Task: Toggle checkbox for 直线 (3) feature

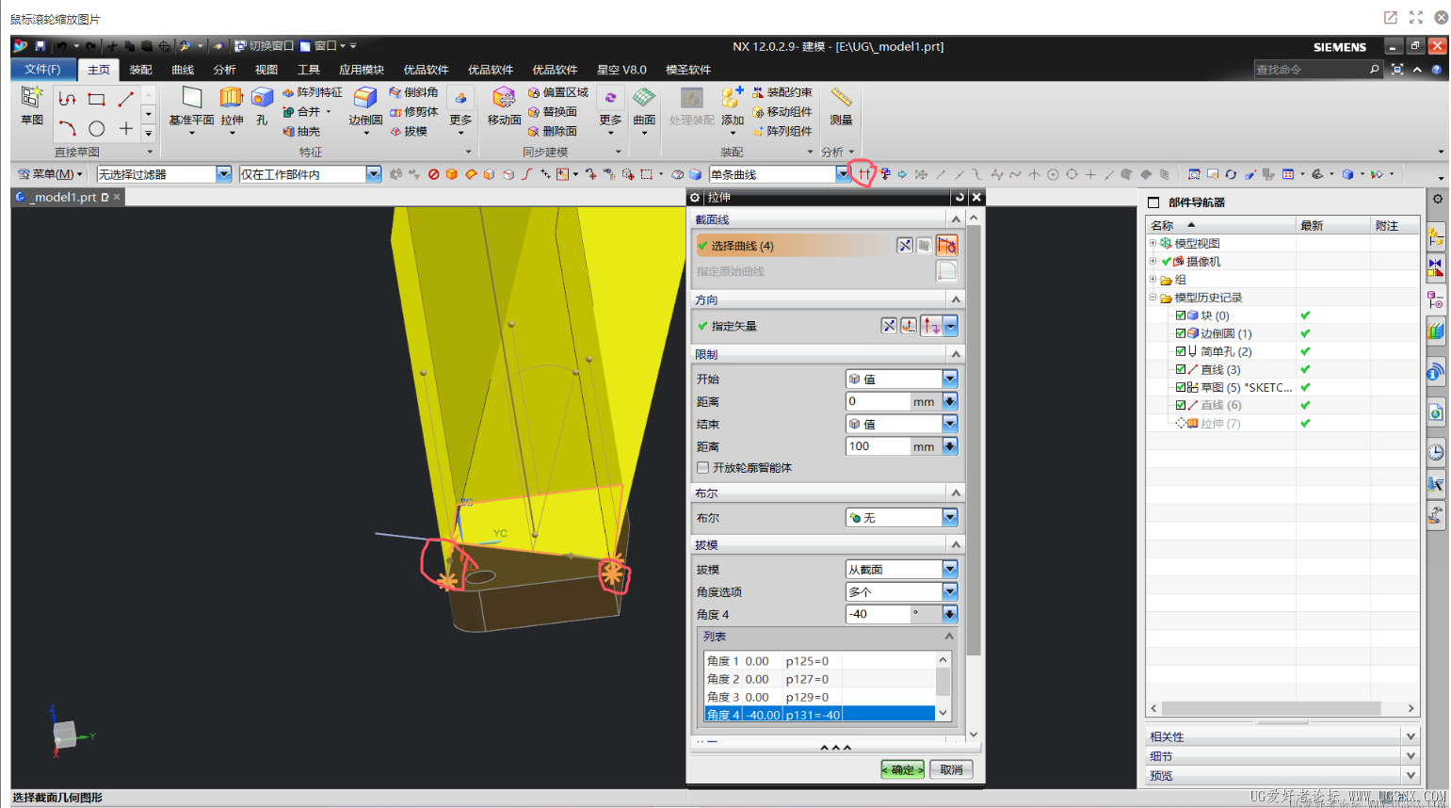Action: 1181,369
